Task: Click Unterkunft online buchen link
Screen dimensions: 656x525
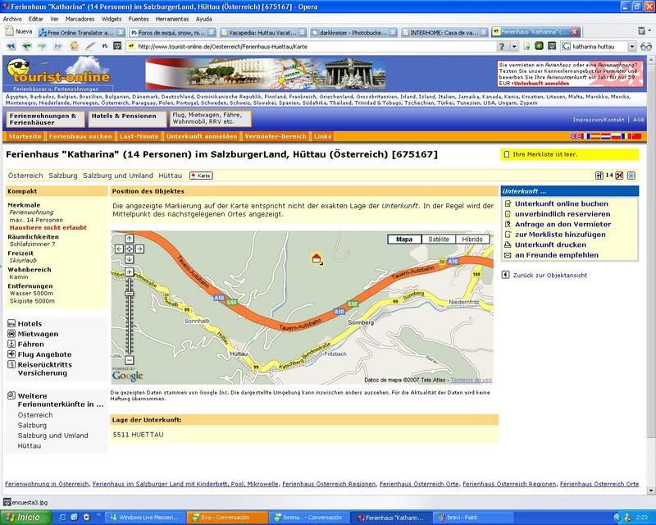Action: [x=562, y=204]
